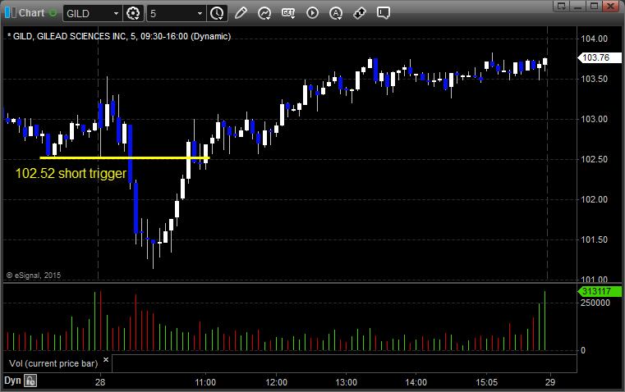Click the 102.50 price axis label
Screen dimensions: 625x392
coord(594,160)
